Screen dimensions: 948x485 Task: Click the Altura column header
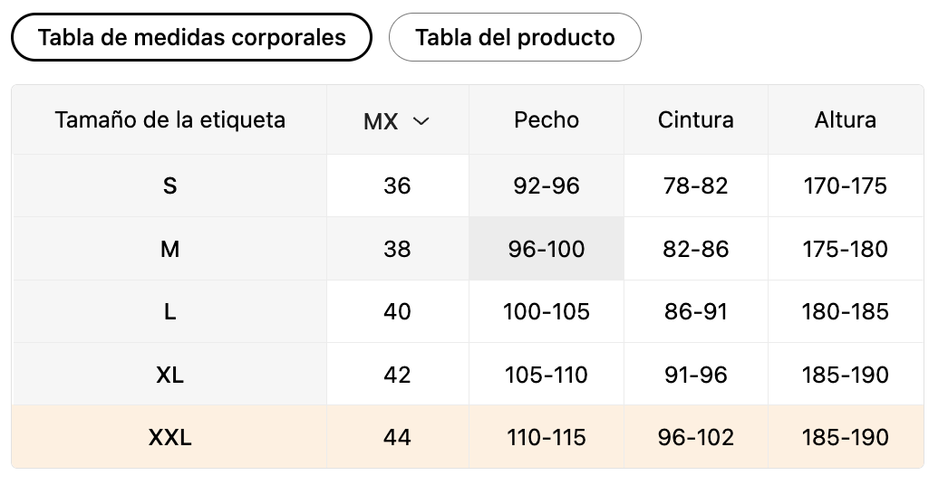coord(846,119)
